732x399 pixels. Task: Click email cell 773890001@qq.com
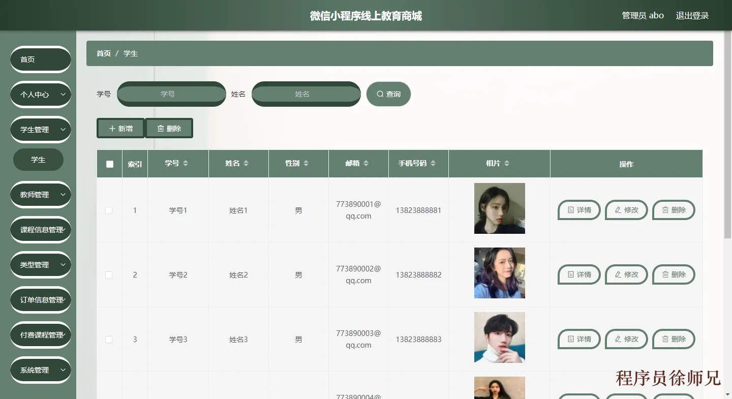[x=358, y=210]
